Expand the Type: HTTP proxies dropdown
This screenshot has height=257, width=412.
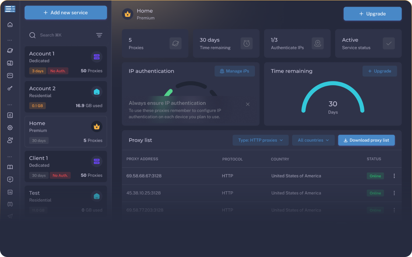(x=260, y=140)
